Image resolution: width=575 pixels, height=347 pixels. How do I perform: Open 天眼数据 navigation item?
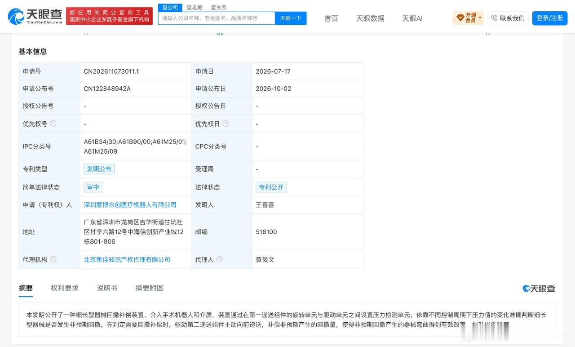pos(370,18)
